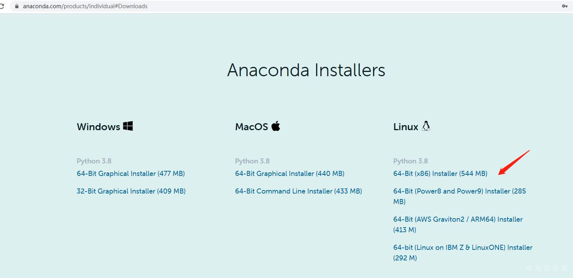Click the Linux penguin icon

click(426, 126)
